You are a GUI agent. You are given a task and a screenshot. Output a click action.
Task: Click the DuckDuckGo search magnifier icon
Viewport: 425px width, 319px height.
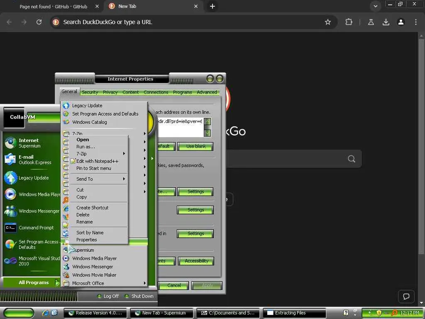[351, 159]
